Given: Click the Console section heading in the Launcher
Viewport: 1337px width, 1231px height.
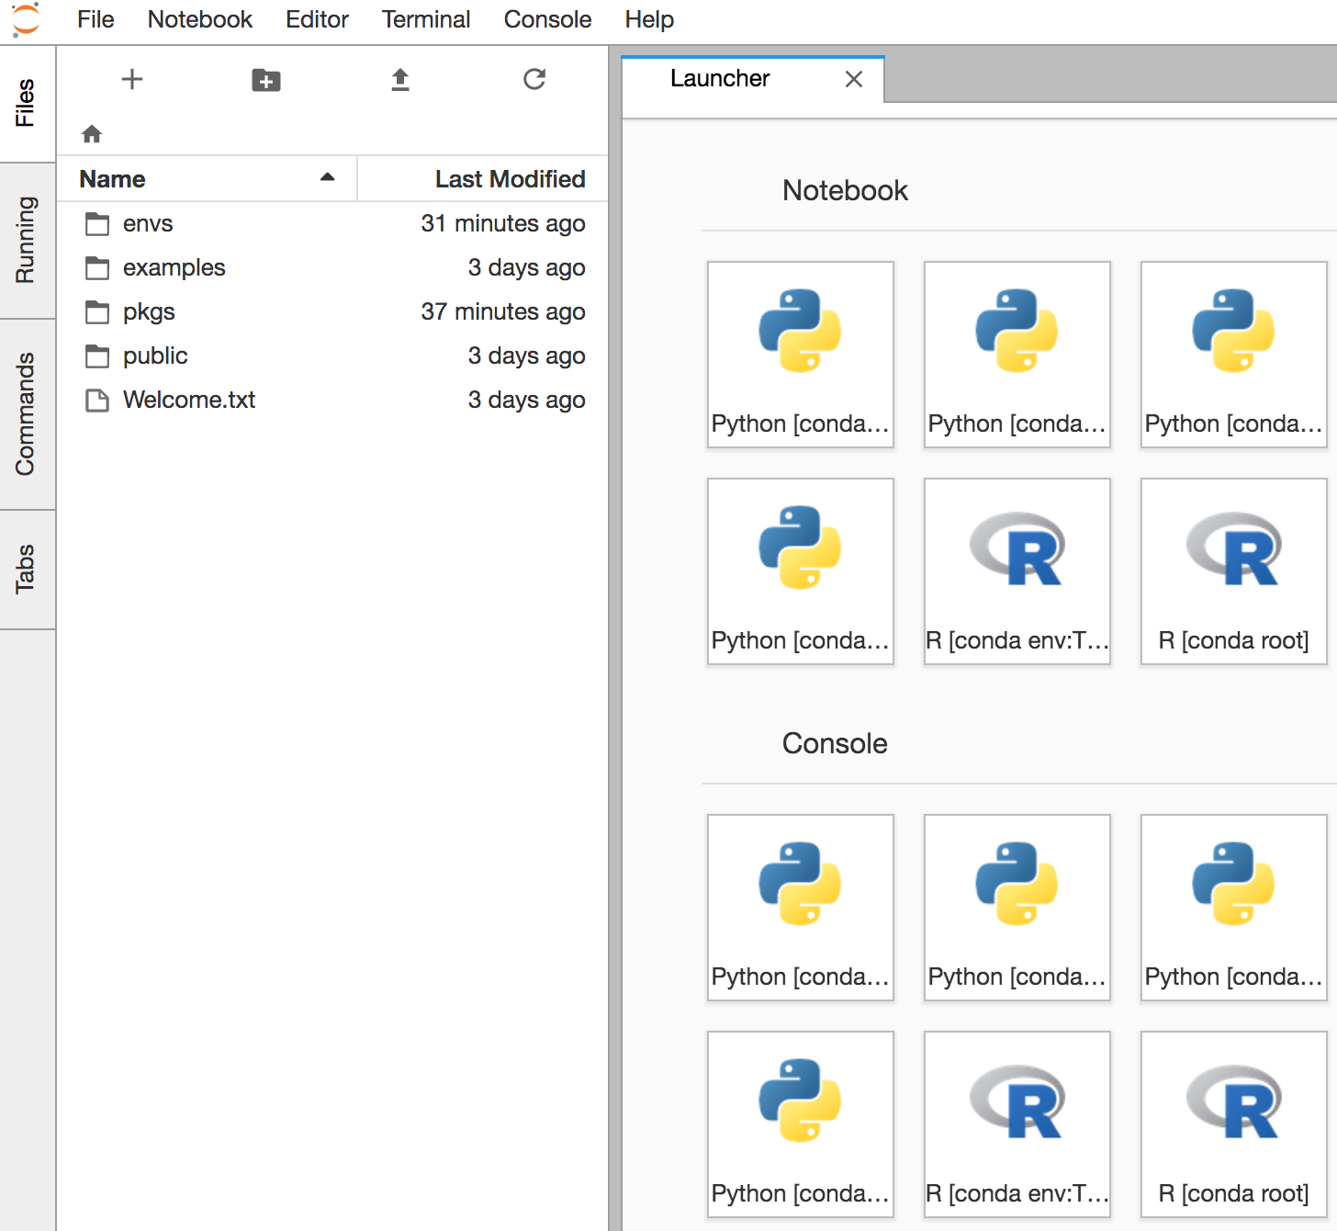Looking at the screenshot, I should click(x=835, y=743).
